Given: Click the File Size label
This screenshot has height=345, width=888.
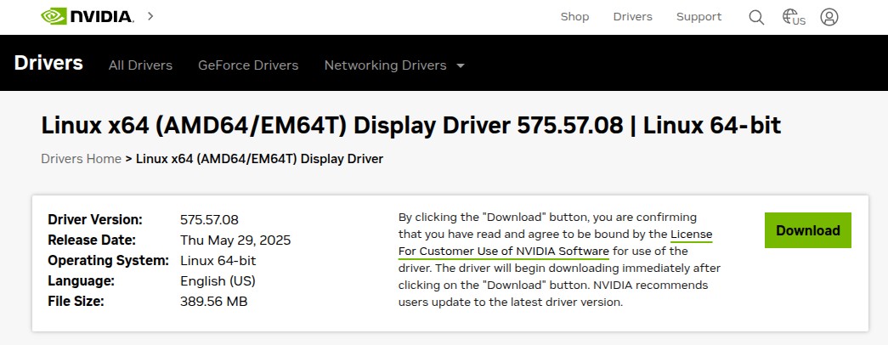Looking at the screenshot, I should [76, 302].
